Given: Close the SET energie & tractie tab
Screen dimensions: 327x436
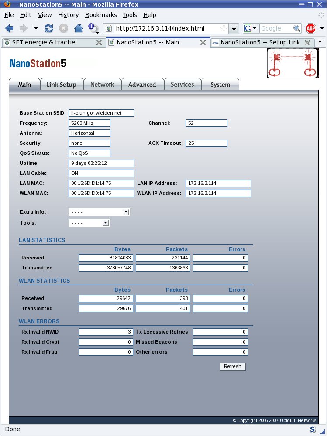Looking at the screenshot, I should pos(99,42).
